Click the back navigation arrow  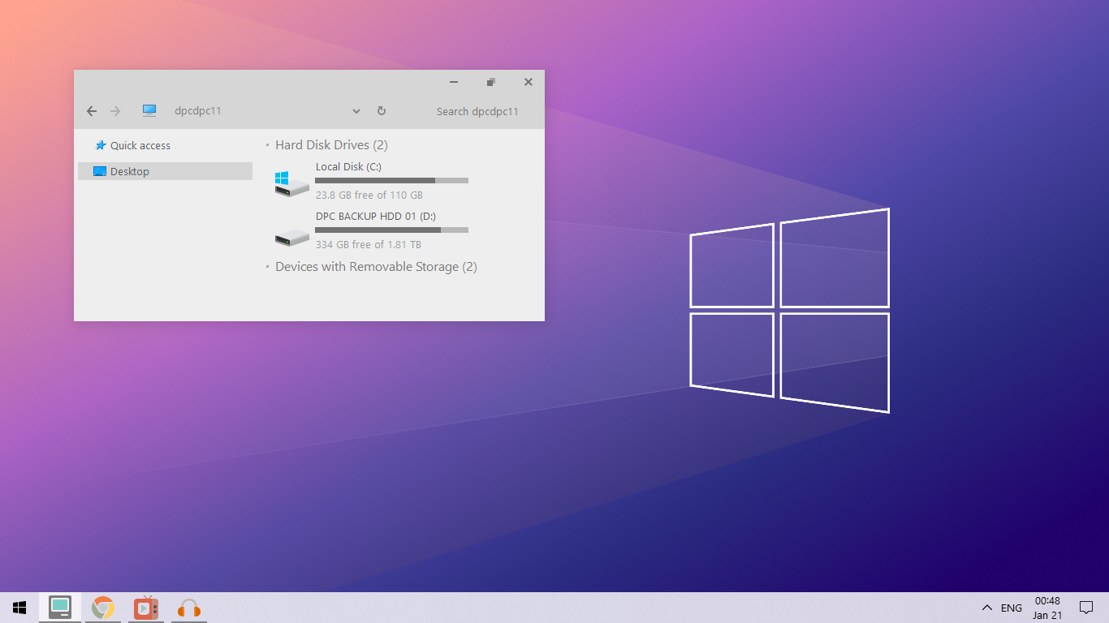[91, 111]
